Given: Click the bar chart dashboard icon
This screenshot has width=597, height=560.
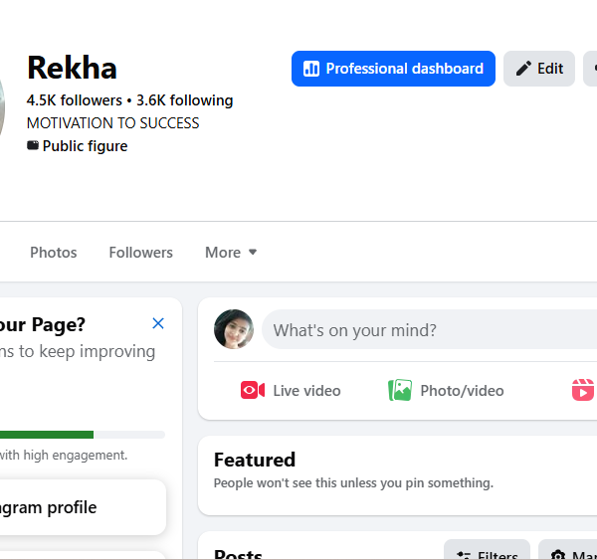Looking at the screenshot, I should coord(311,69).
